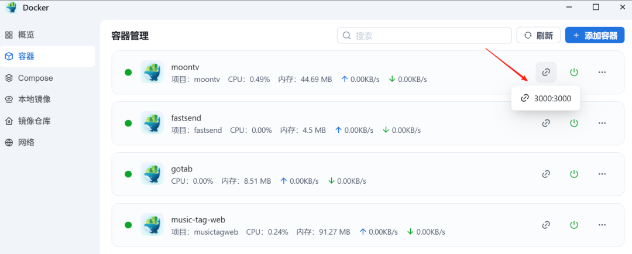The width and height of the screenshot is (632, 254).
Task: Focus the 搜索 search field
Action: [424, 36]
